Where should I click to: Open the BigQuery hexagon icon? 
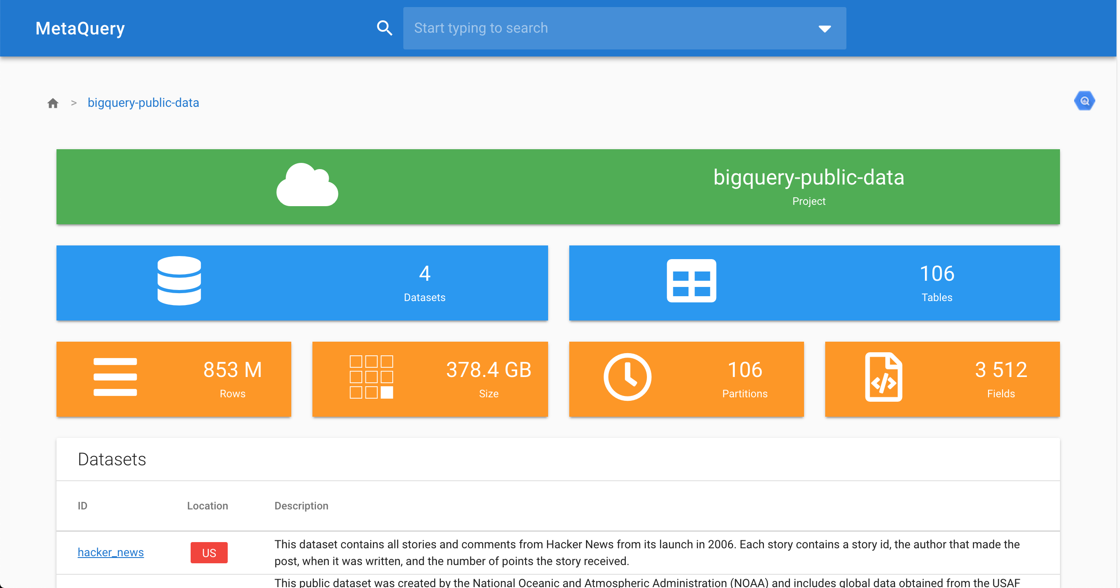point(1084,101)
